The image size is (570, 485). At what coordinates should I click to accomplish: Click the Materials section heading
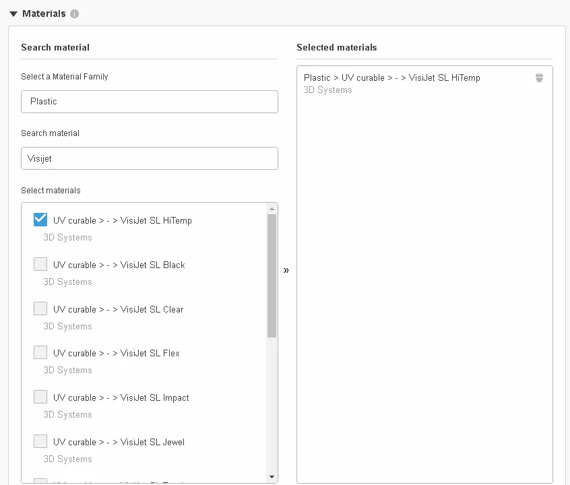[44, 13]
